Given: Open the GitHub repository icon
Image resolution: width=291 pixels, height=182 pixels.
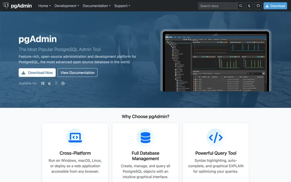Looking at the screenshot, I should tap(258, 6).
